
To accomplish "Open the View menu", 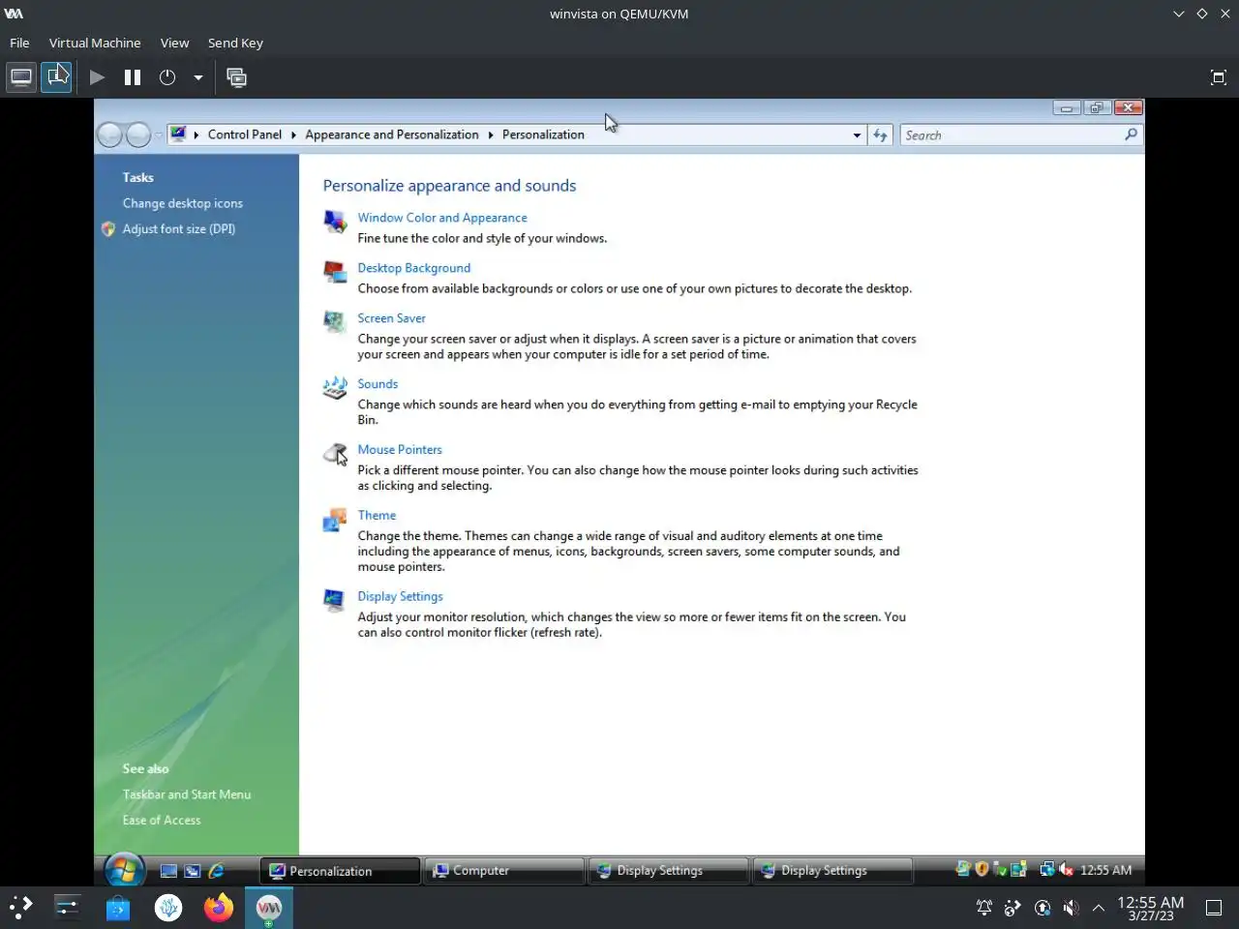I will pos(174,43).
